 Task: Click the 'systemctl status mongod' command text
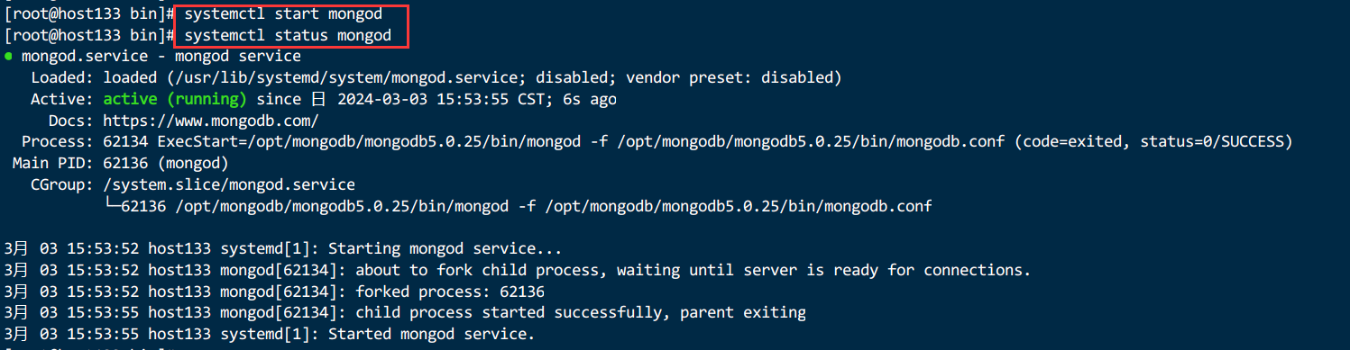pos(288,36)
